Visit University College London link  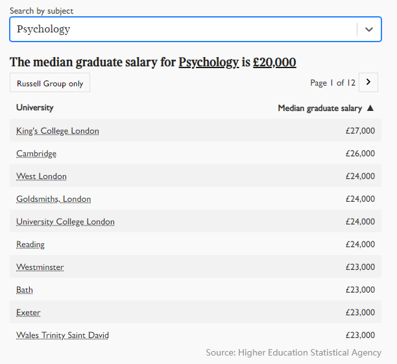(66, 222)
